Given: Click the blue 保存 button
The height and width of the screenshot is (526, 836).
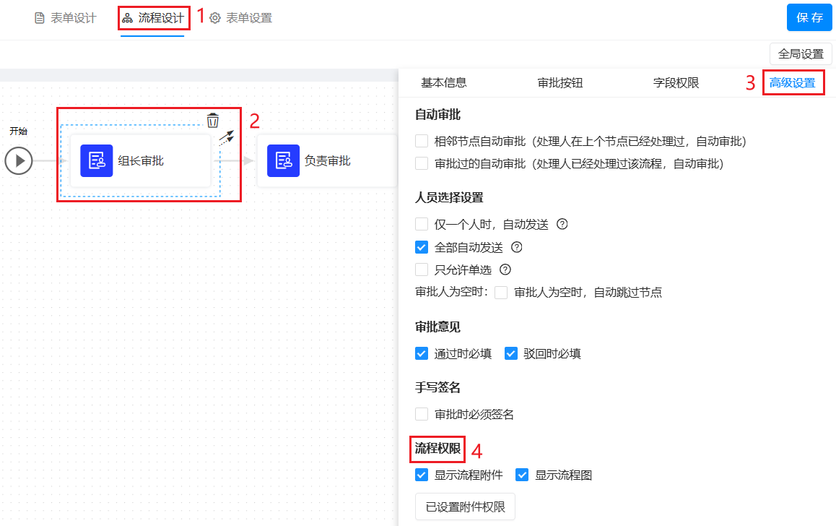Looking at the screenshot, I should click(x=809, y=18).
